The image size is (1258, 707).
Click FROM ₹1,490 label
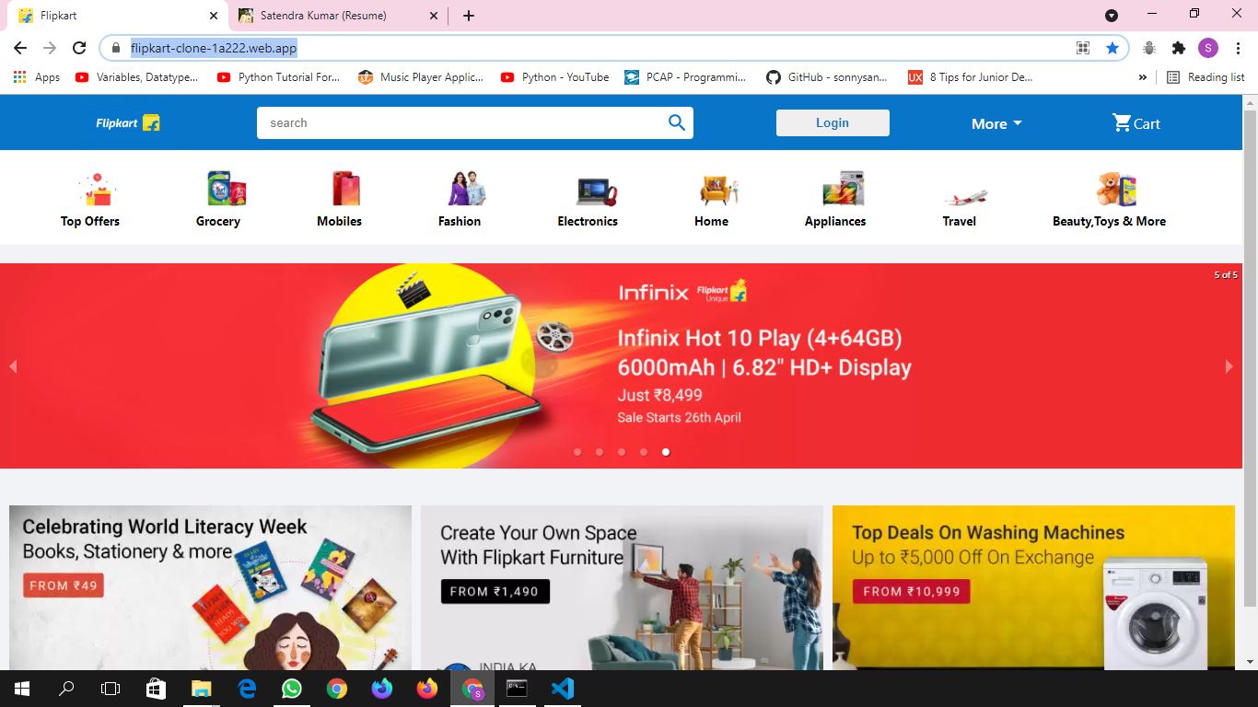coord(495,591)
